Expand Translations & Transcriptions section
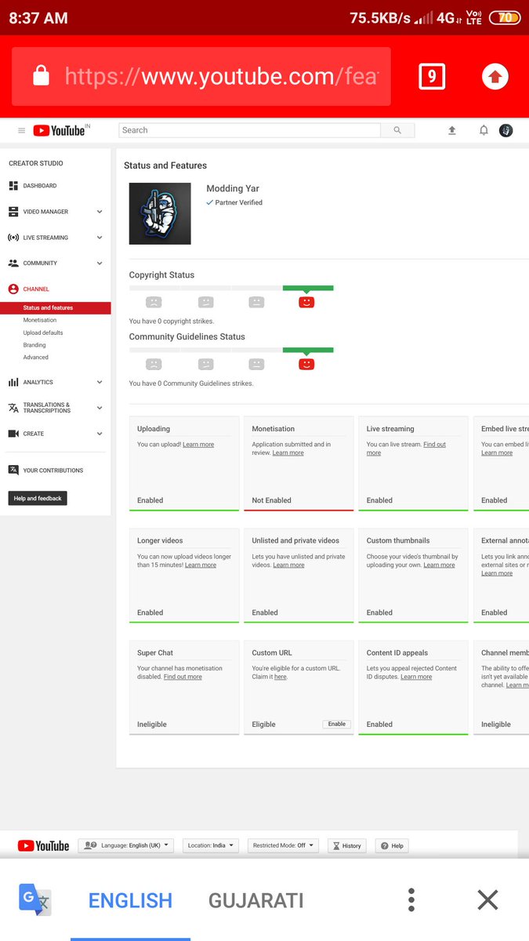 (100, 408)
